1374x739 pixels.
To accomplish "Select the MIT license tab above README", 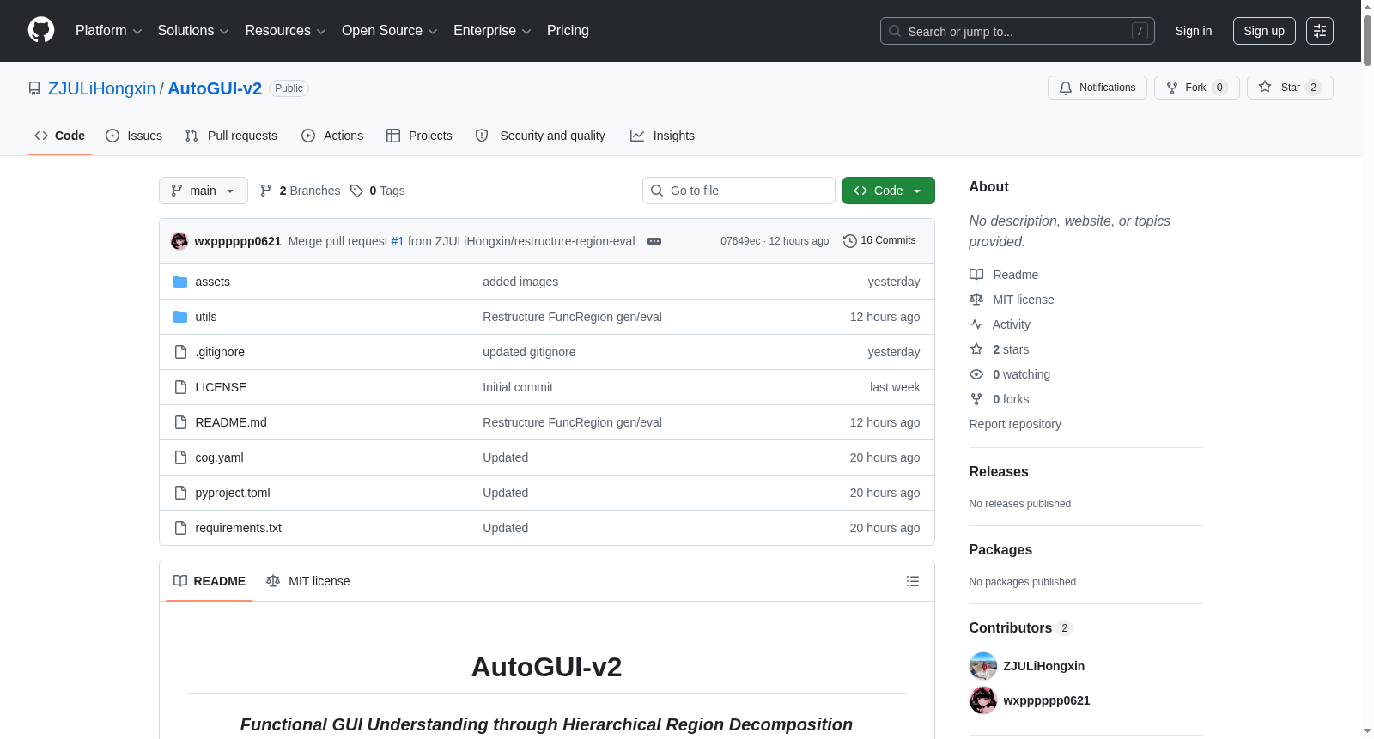I will point(308,581).
